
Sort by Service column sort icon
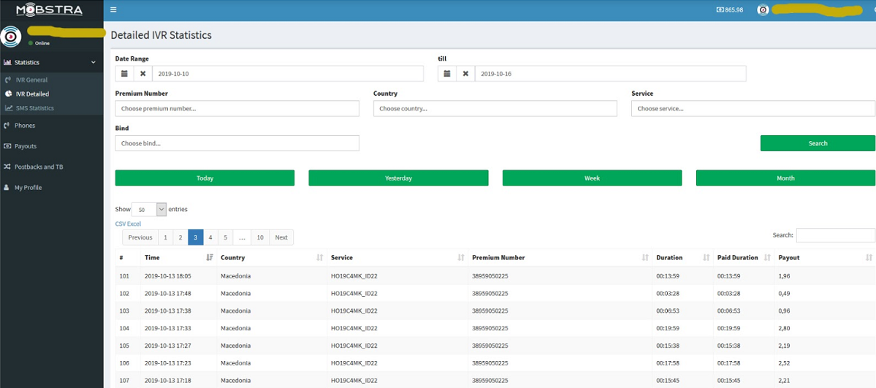461,258
